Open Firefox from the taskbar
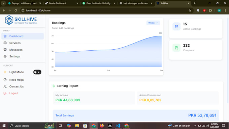 coord(102,126)
